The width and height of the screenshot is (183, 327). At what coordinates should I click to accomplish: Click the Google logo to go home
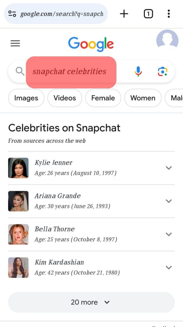pyautogui.click(x=91, y=44)
